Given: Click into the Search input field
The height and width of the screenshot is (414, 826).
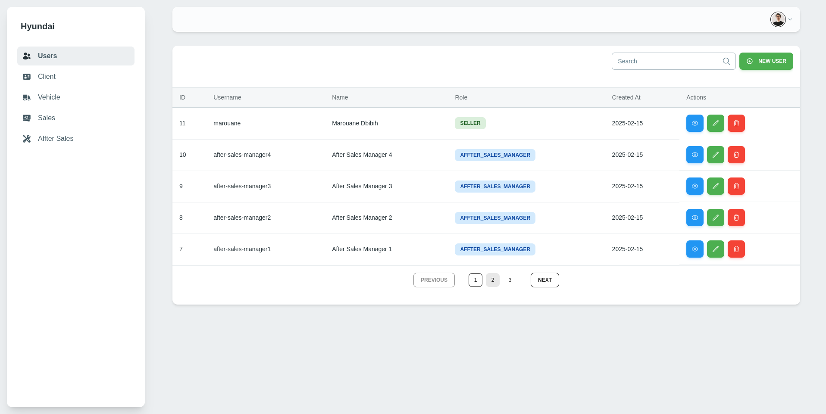Looking at the screenshot, I should coord(666,61).
